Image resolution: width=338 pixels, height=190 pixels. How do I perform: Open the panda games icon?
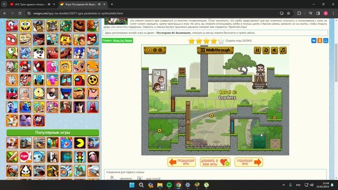(39, 53)
